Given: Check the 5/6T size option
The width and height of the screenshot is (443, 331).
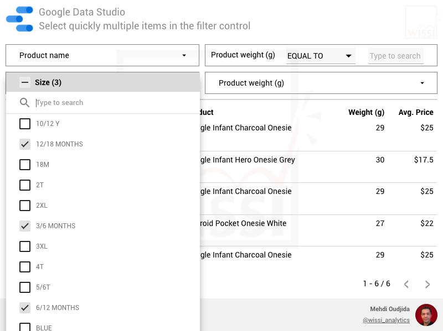Looking at the screenshot, I should [x=25, y=287].
